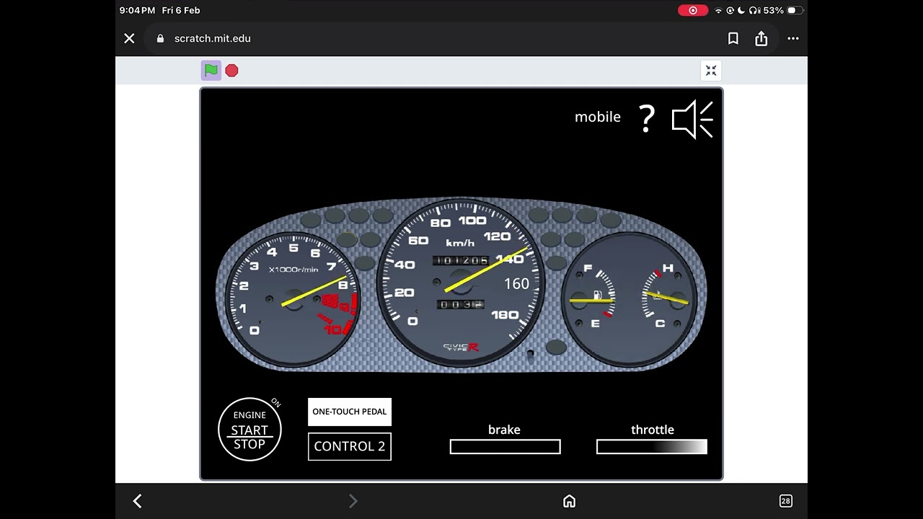Click the km/h label on speedometer
This screenshot has height=519, width=923.
(x=460, y=243)
